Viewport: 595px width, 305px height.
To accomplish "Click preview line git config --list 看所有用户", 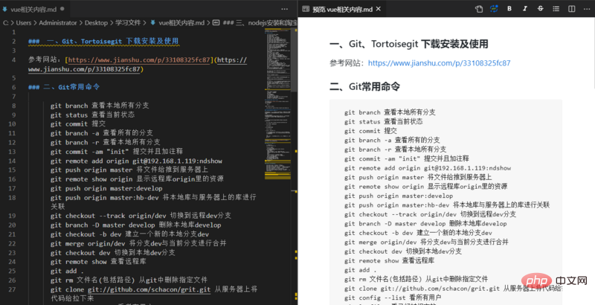I will tap(393, 298).
